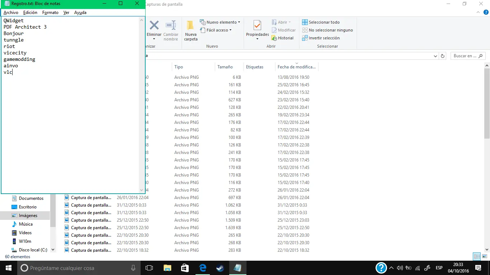Click the Notepad vertical scrollbar
Viewport: 490px width, 275px height.
(x=142, y=105)
